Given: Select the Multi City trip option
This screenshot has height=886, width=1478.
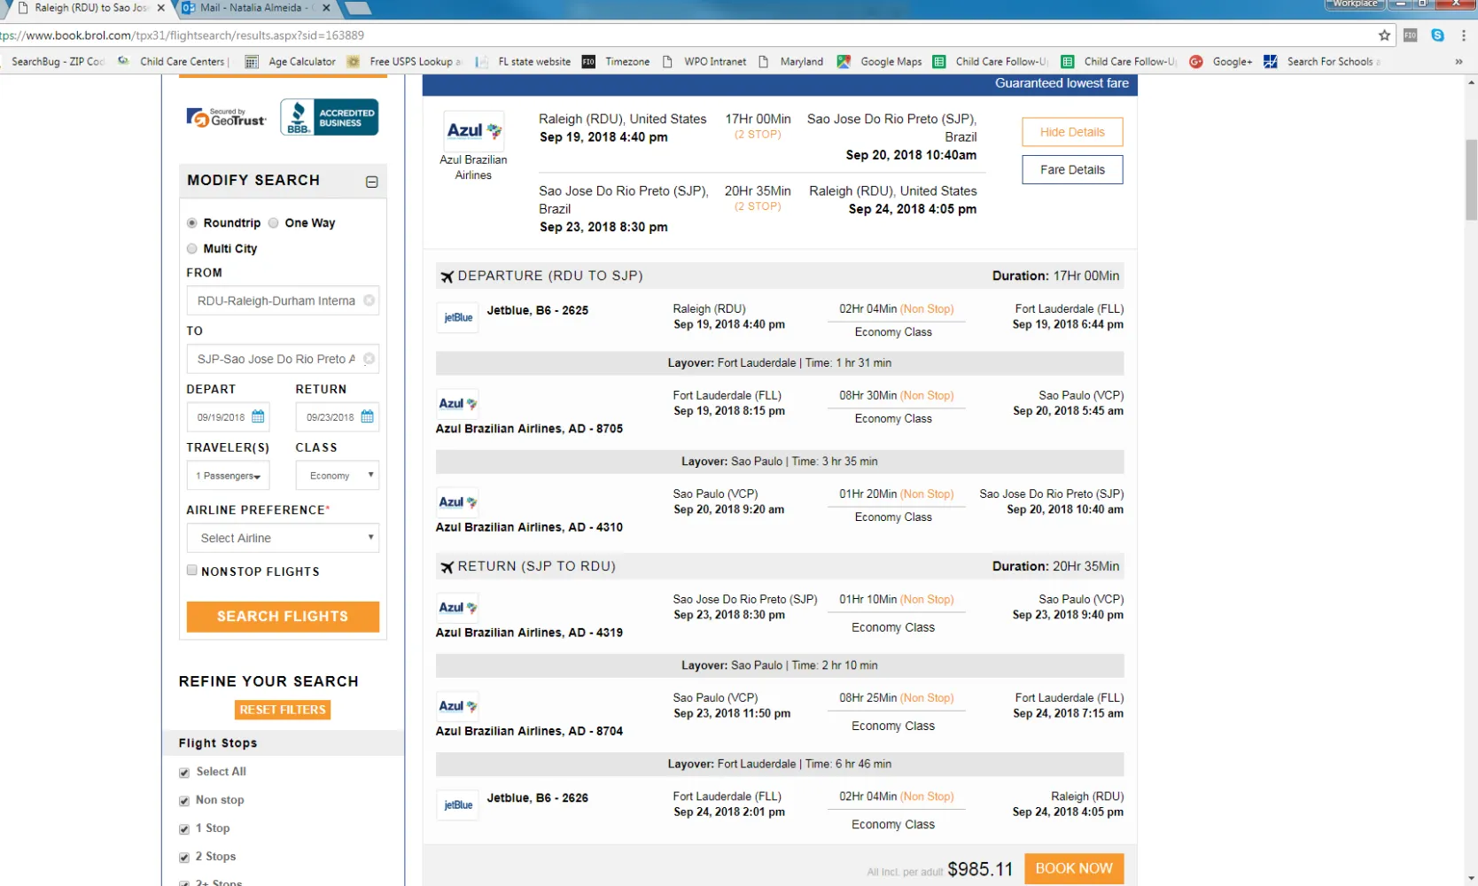Looking at the screenshot, I should tap(192, 249).
